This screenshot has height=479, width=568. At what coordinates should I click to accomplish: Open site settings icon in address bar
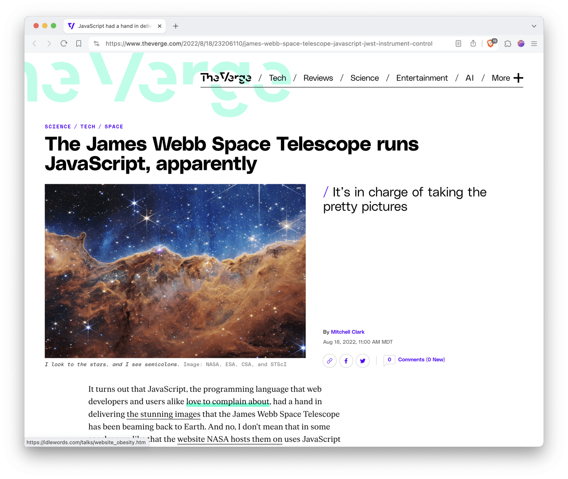click(96, 44)
